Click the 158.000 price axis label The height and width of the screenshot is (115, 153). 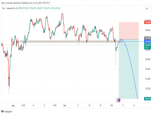[148, 30]
